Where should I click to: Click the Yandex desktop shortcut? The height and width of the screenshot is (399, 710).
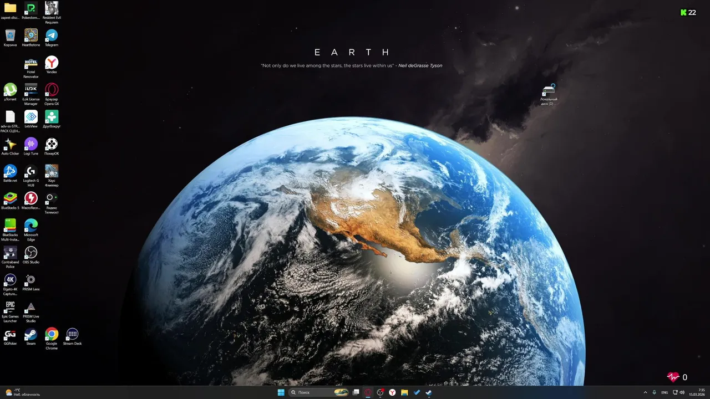coord(52,65)
